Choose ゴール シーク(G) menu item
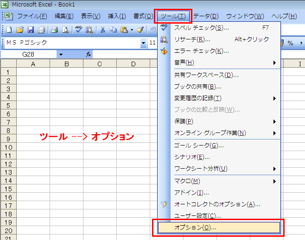 point(219,145)
